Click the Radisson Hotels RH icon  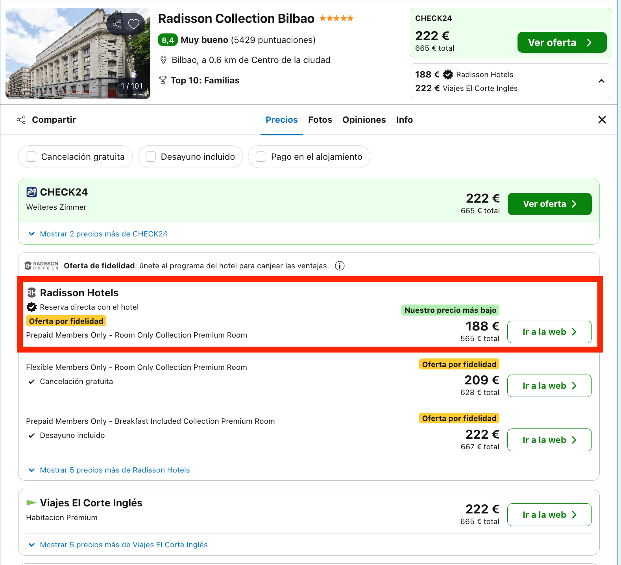(31, 293)
